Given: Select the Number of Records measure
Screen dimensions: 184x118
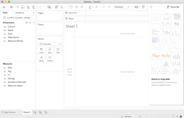Looking at the screenshot, I should (x=17, y=82).
